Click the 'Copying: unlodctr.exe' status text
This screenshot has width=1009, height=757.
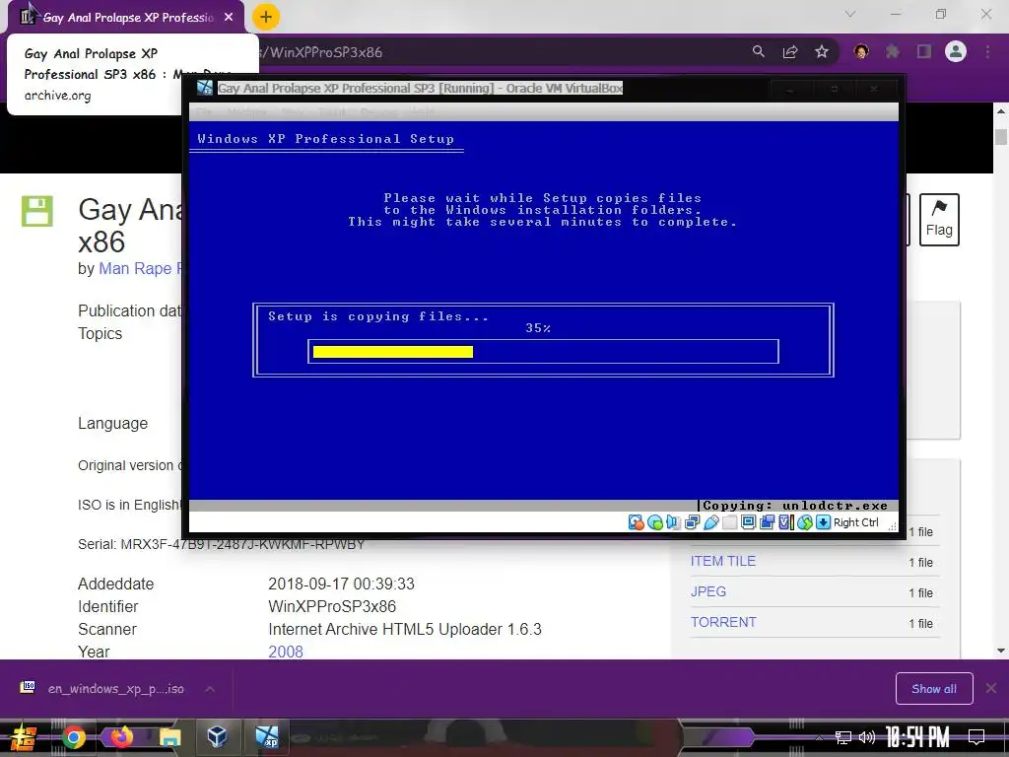point(795,506)
